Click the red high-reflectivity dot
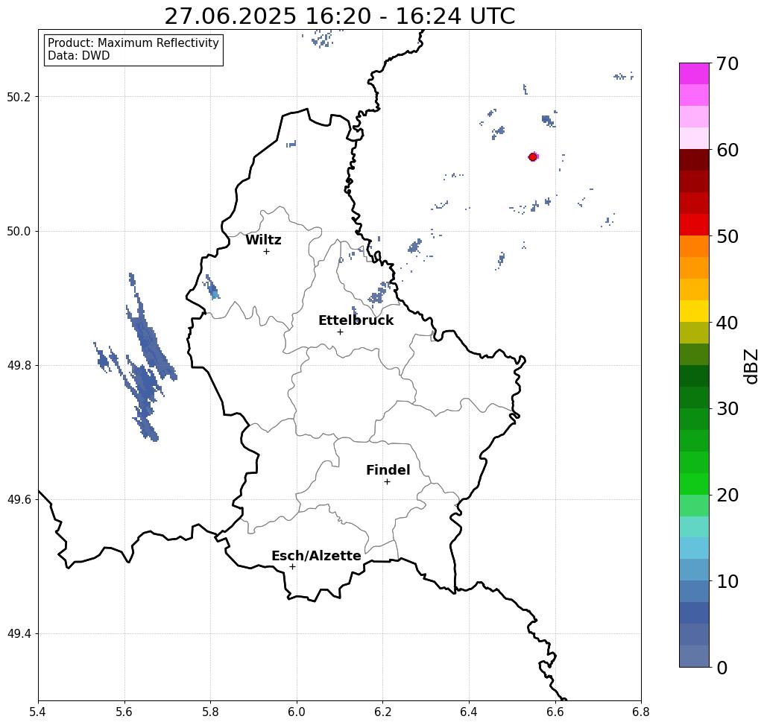767x725 pixels. point(533,157)
